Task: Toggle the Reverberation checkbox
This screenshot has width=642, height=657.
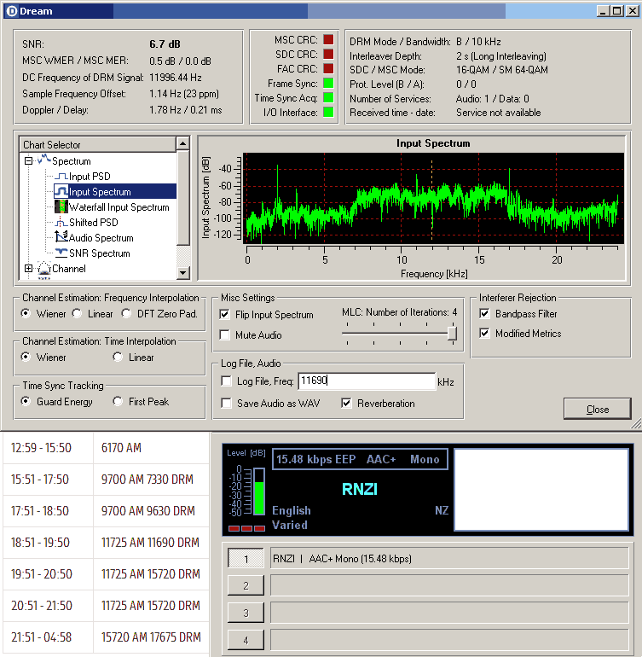Action: coord(347,403)
